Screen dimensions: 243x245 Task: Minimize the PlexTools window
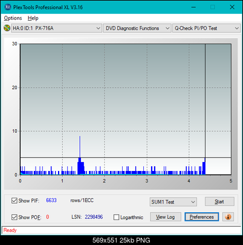point(193,7)
